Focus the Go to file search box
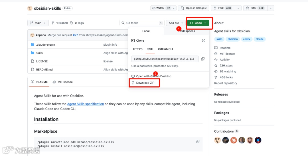 (x=142, y=23)
